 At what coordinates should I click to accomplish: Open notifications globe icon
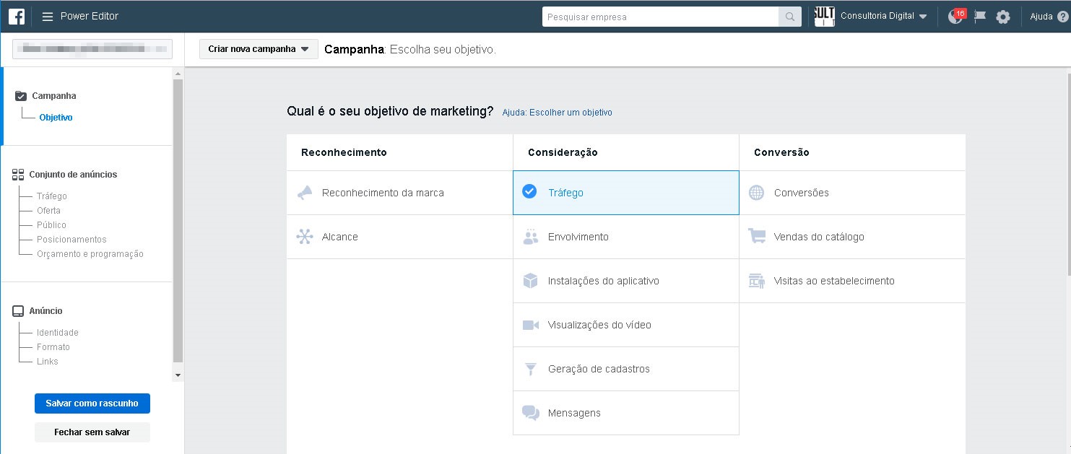(x=955, y=17)
